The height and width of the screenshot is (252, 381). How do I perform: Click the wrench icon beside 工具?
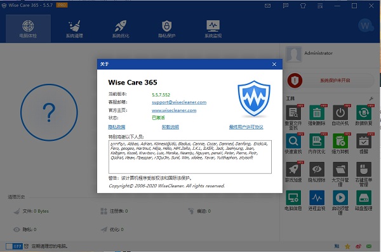[371, 98]
